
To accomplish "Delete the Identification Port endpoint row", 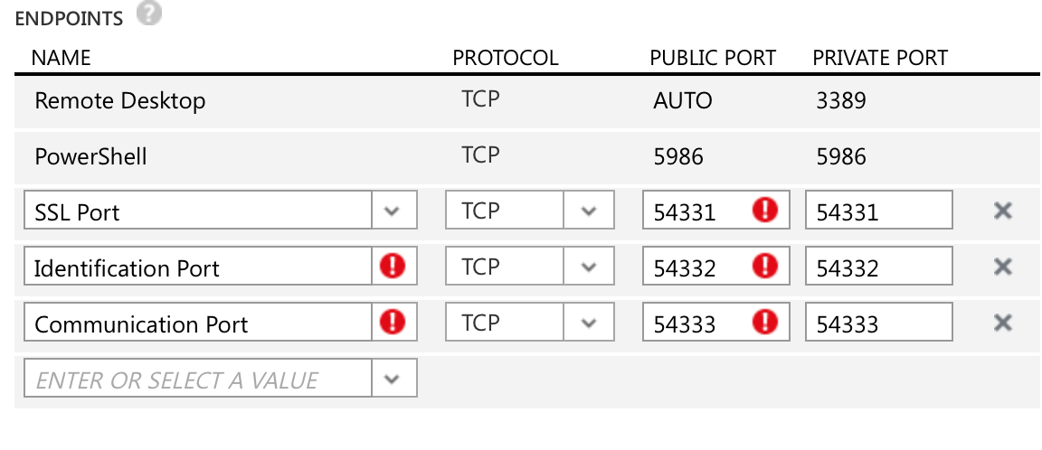I will click(1002, 267).
